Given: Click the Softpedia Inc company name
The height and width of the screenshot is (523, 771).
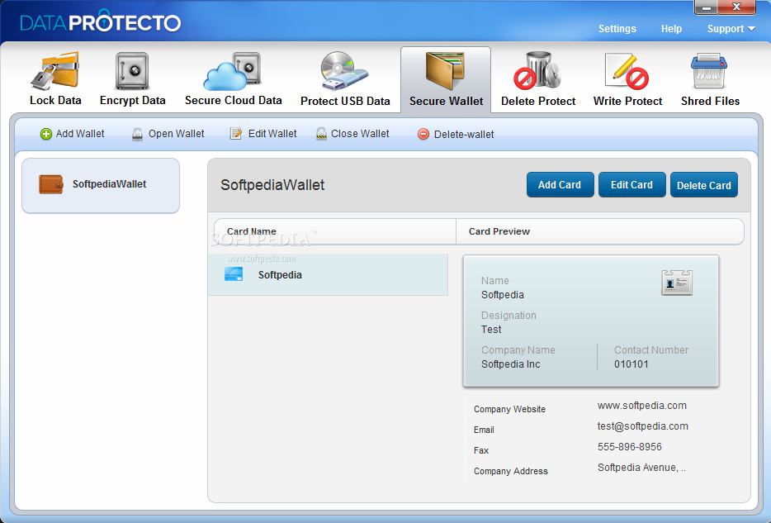Looking at the screenshot, I should click(510, 364).
